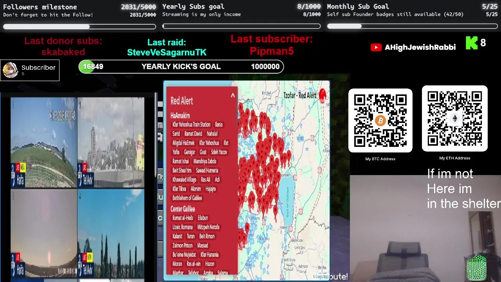Click the My ETH Address QR code

click(454, 118)
